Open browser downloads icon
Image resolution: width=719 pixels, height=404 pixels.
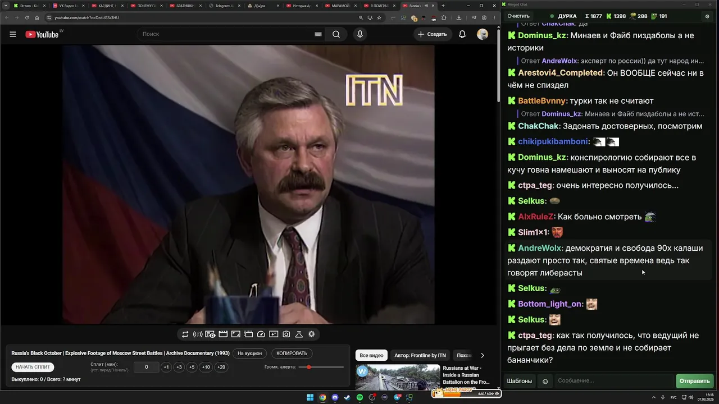459,17
